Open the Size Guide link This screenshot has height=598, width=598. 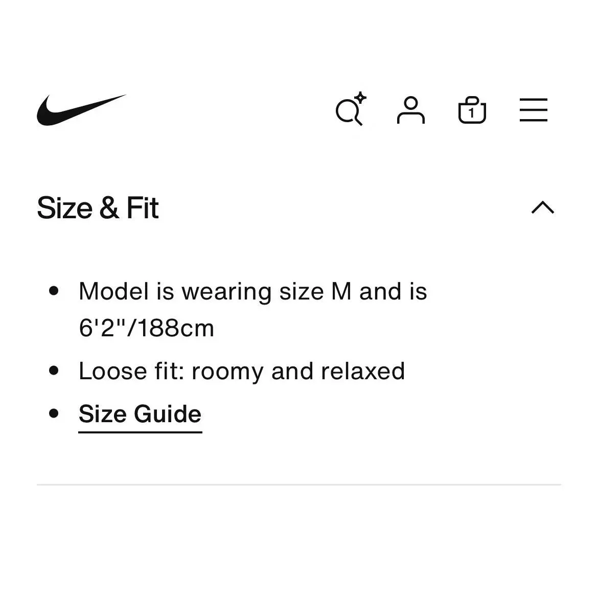[140, 414]
